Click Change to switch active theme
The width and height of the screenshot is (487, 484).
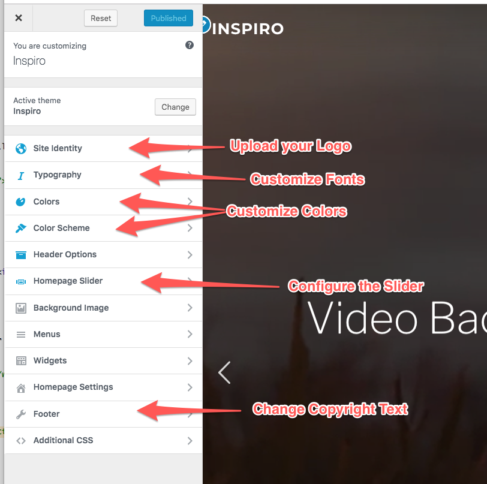pyautogui.click(x=175, y=107)
